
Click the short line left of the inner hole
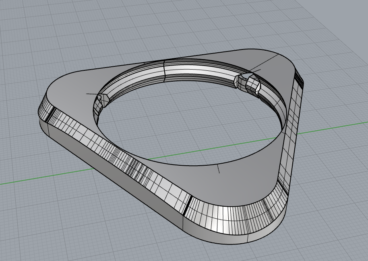click(x=92, y=94)
